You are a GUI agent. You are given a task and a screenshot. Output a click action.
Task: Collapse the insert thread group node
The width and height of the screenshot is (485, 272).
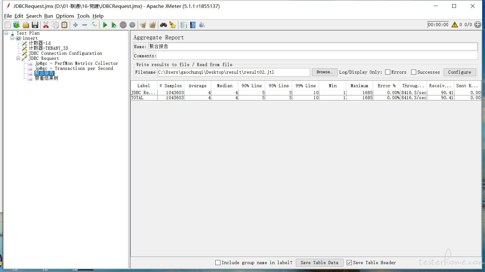click(12, 38)
